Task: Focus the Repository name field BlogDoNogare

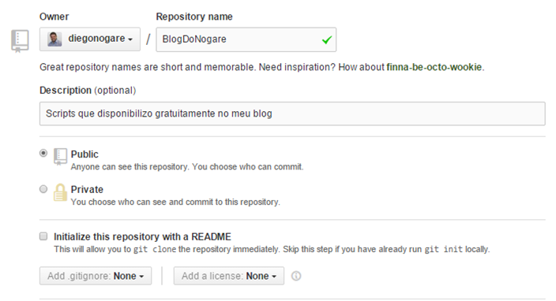Action: [x=246, y=39]
